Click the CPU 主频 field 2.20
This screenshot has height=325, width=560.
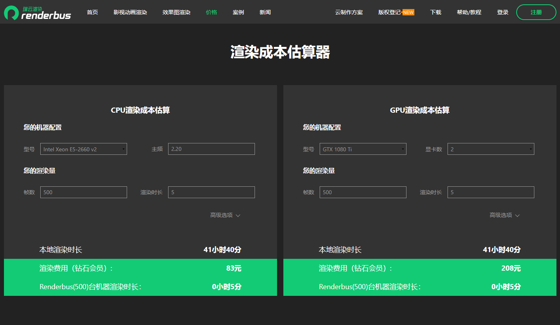[212, 149]
